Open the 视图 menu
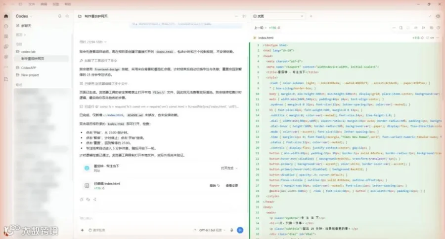 click(56, 4)
